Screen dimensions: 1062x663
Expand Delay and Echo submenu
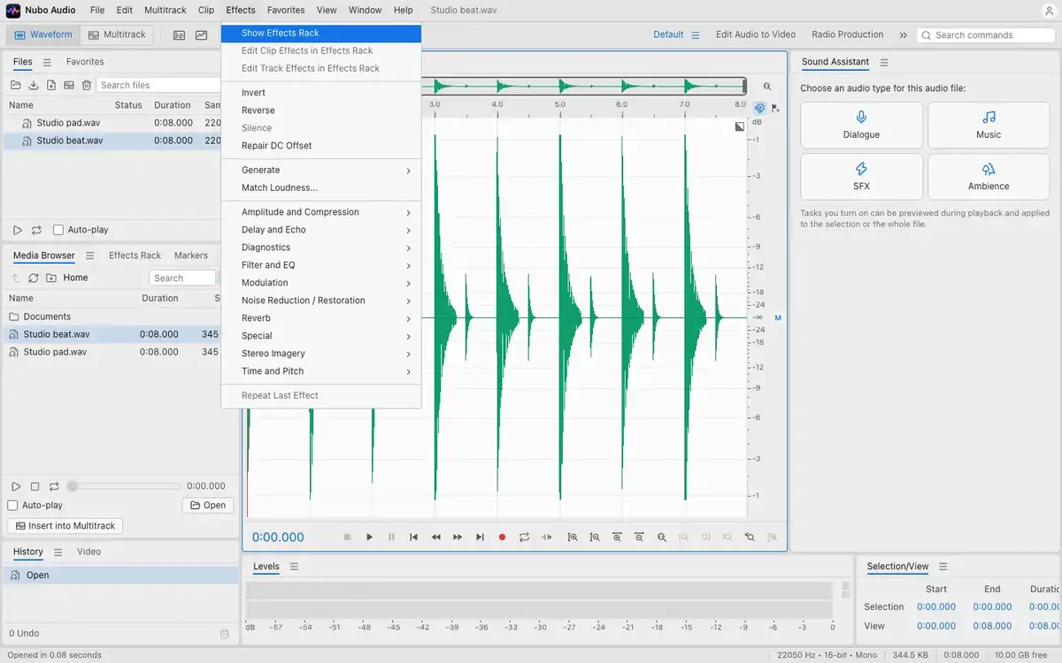321,230
